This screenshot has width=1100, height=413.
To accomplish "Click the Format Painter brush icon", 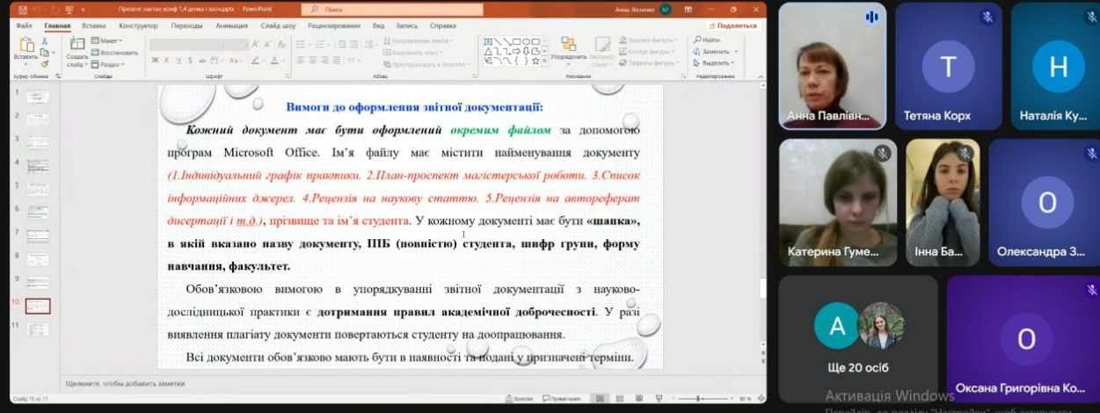I will 45,63.
